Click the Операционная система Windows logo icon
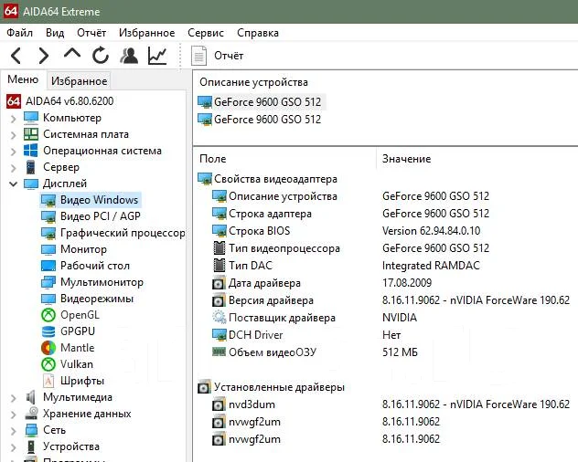 (31, 151)
